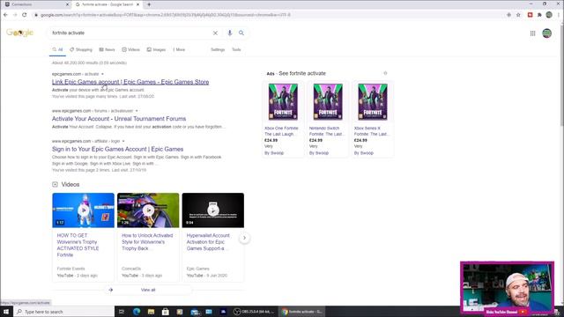This screenshot has height=317, width=564.
Task: Expand the More search filters menu
Action: tap(179, 49)
